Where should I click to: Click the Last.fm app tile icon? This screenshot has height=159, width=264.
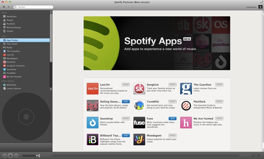93,89
